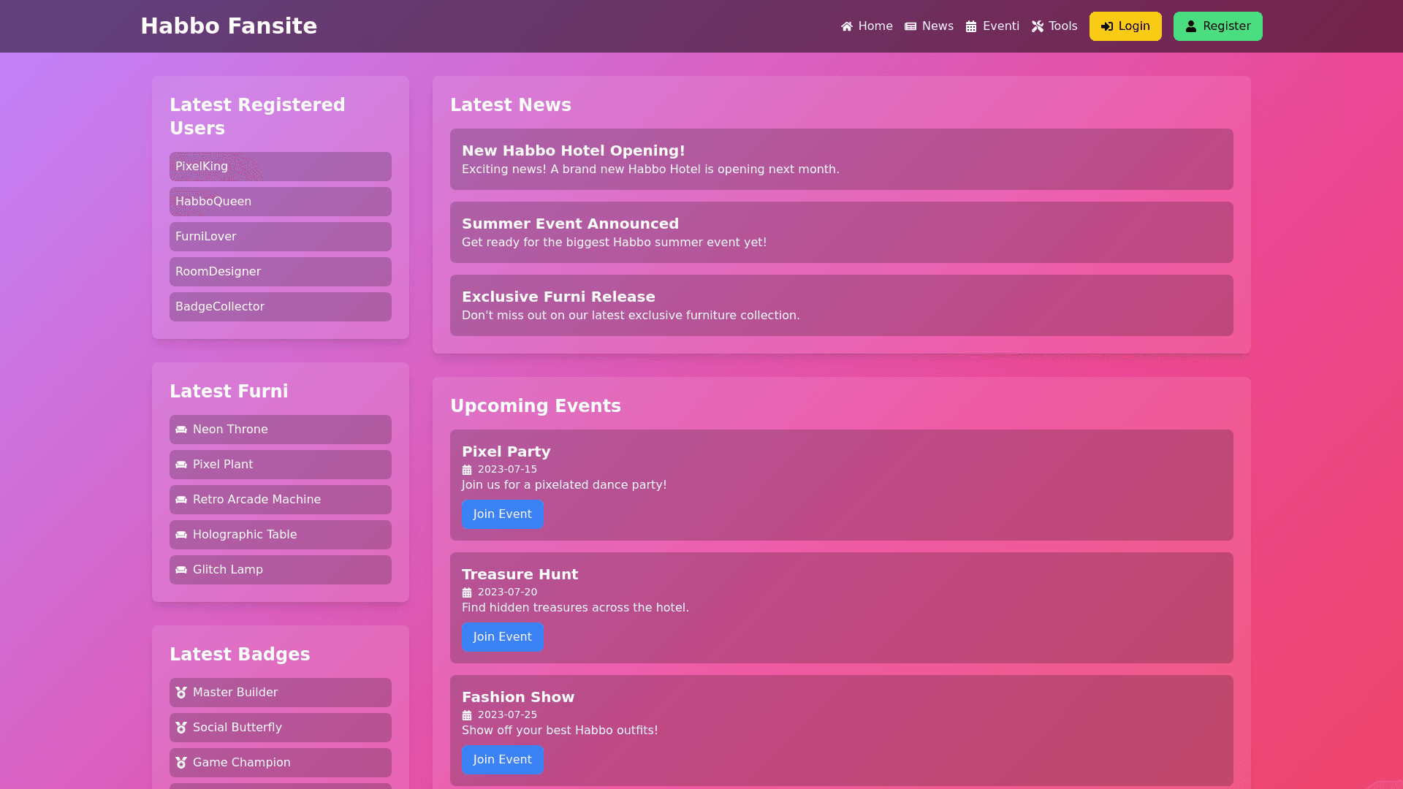This screenshot has height=789, width=1403.
Task: Select user PixelKing in registered users
Action: coord(280,167)
